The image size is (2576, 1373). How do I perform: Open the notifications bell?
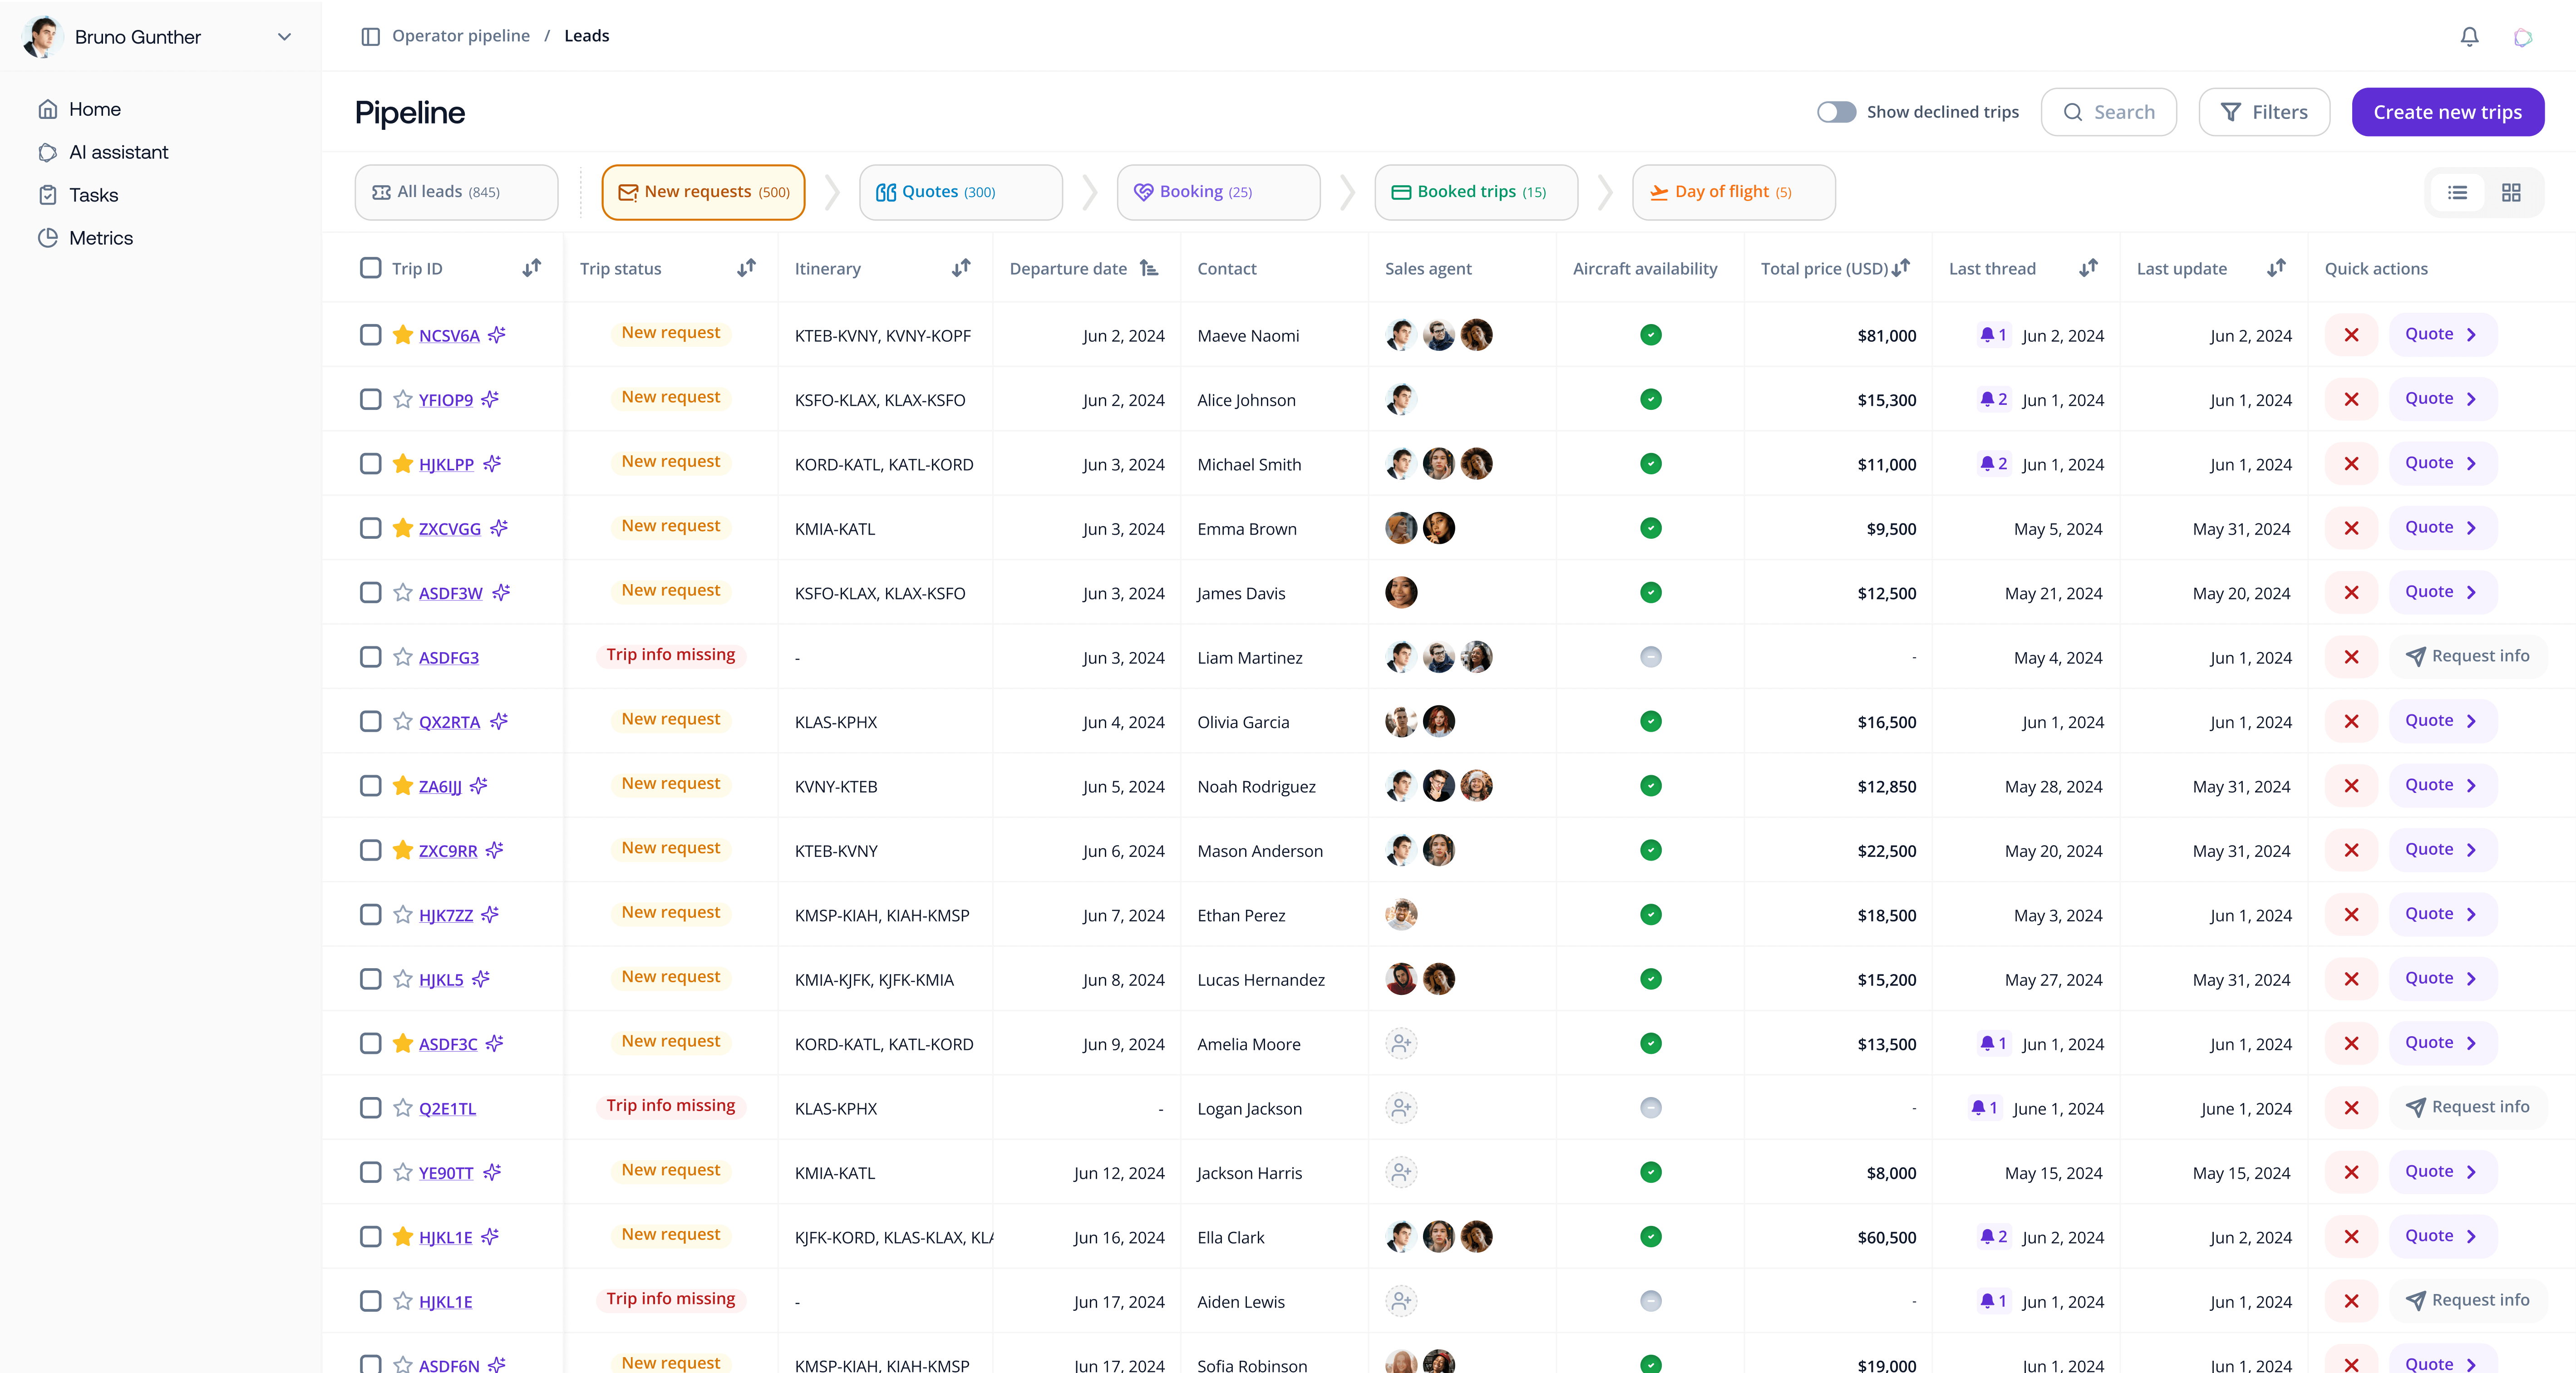(x=2469, y=37)
